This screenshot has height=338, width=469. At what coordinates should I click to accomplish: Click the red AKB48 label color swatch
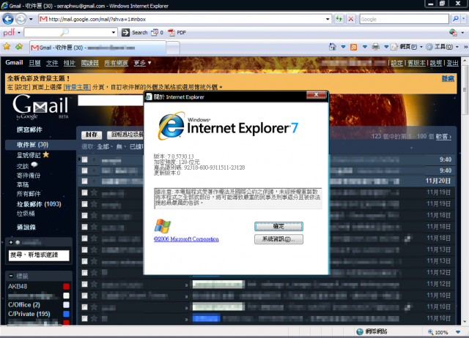67,286
